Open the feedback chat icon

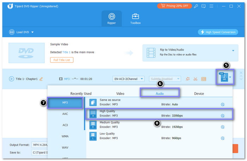(x=204, y=6)
